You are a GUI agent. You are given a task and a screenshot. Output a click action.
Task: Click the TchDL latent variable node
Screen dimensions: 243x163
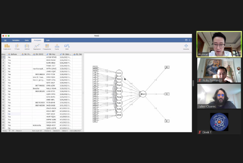pos(119,73)
